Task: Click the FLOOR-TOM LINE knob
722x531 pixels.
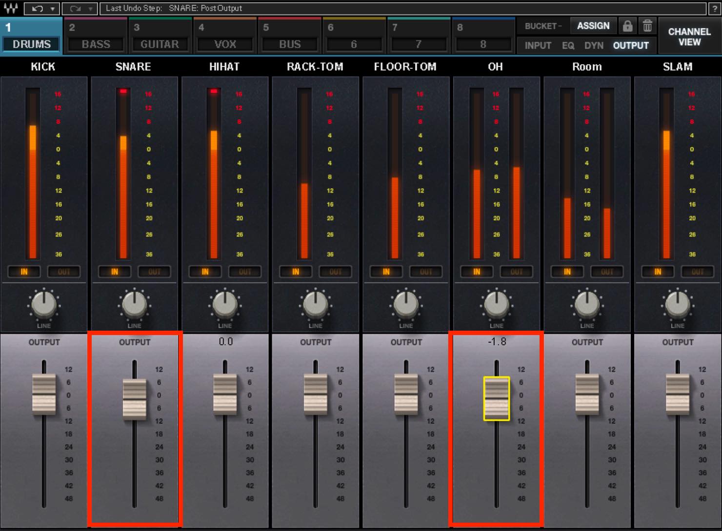Action: coord(406,304)
